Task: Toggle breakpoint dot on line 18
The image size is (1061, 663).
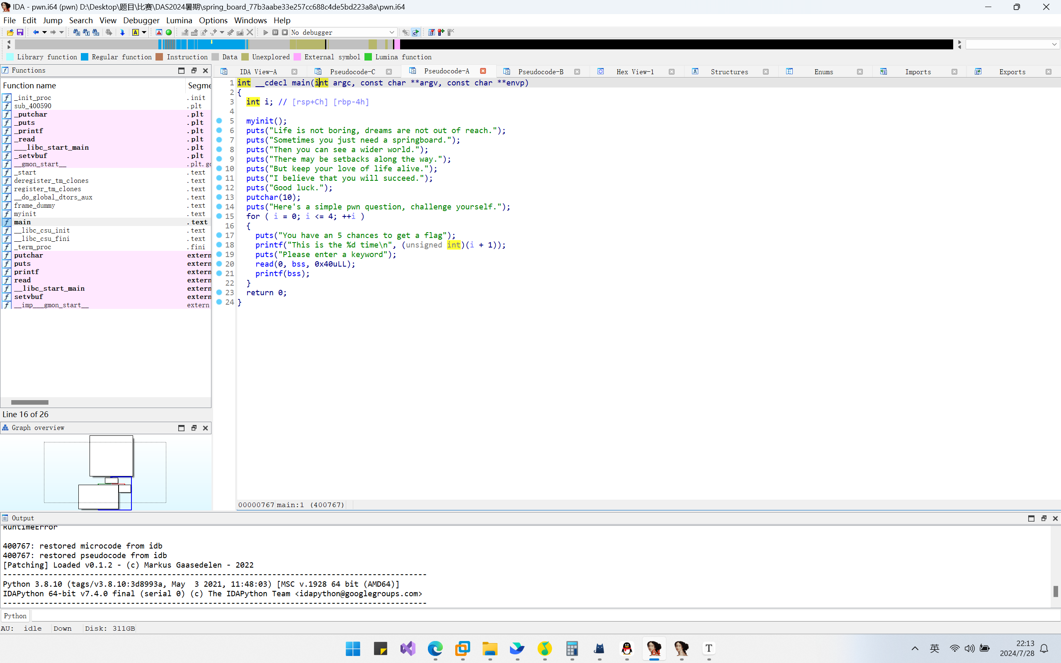Action: click(219, 245)
